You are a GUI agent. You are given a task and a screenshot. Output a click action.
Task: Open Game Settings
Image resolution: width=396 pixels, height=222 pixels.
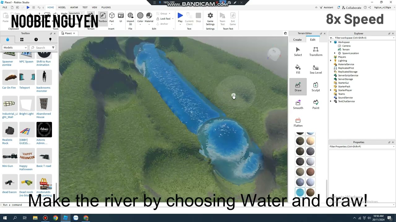pyautogui.click(x=210, y=18)
